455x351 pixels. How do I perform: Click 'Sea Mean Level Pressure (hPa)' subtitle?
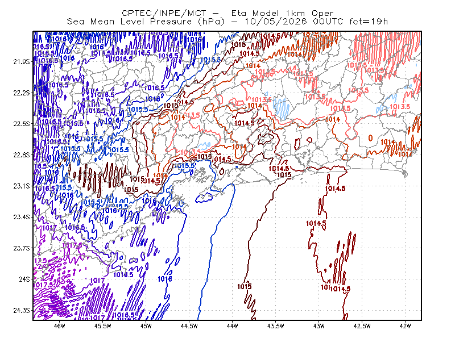point(146,22)
